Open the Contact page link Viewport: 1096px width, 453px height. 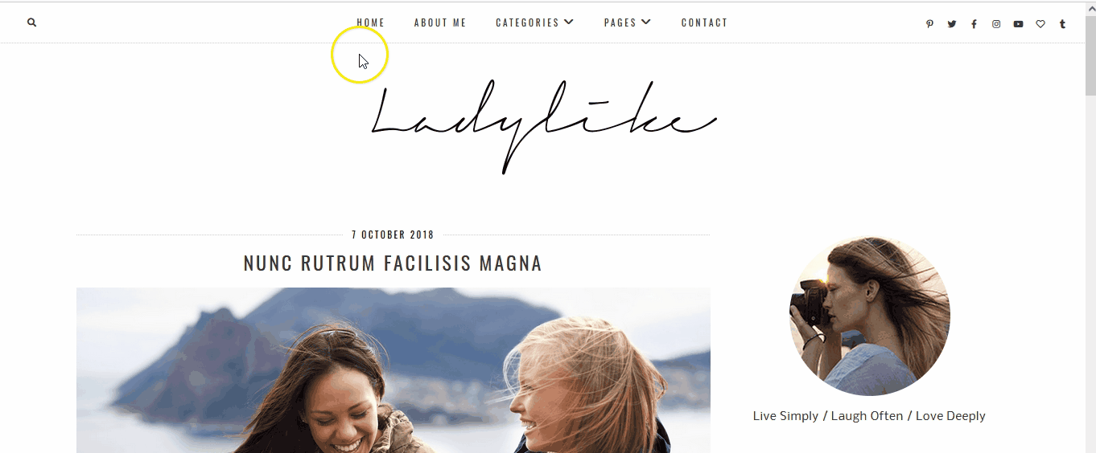pos(704,22)
